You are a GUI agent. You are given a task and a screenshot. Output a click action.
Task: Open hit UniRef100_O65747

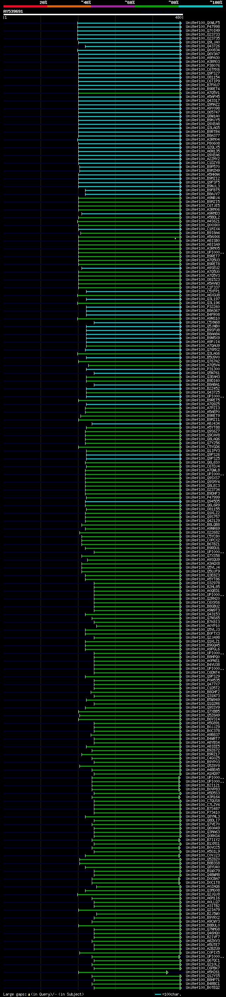coord(202,112)
